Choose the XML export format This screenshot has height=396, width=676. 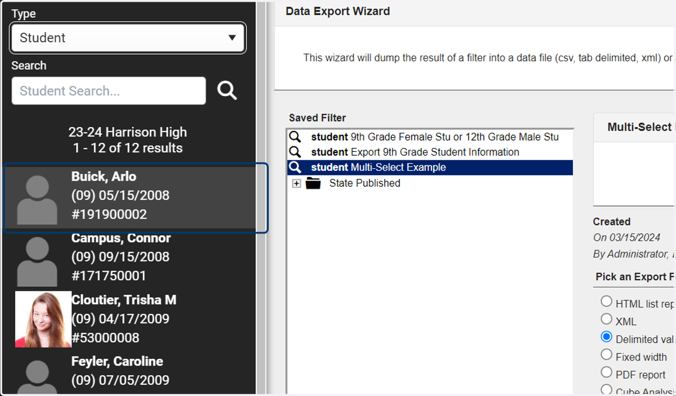(x=606, y=319)
